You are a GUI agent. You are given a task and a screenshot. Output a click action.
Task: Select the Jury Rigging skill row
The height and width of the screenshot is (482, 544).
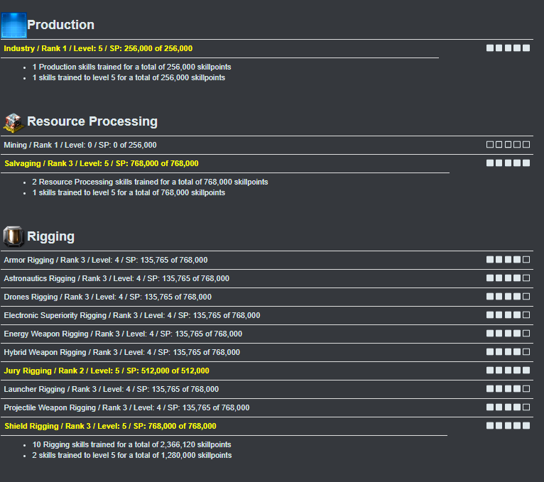[107, 371]
